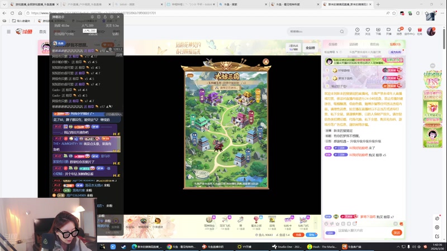The width and height of the screenshot is (447, 251).
Task: Toggle the lock icon in 弹幕助手 title bar
Action: click(105, 17)
